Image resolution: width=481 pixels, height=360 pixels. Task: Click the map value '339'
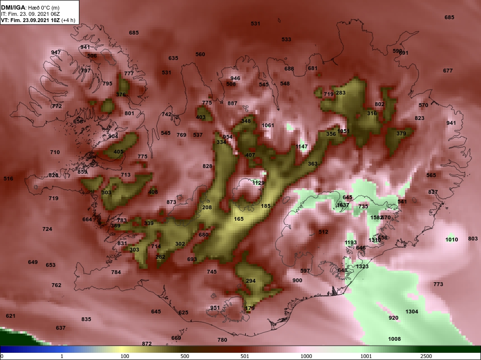[x=149, y=223]
